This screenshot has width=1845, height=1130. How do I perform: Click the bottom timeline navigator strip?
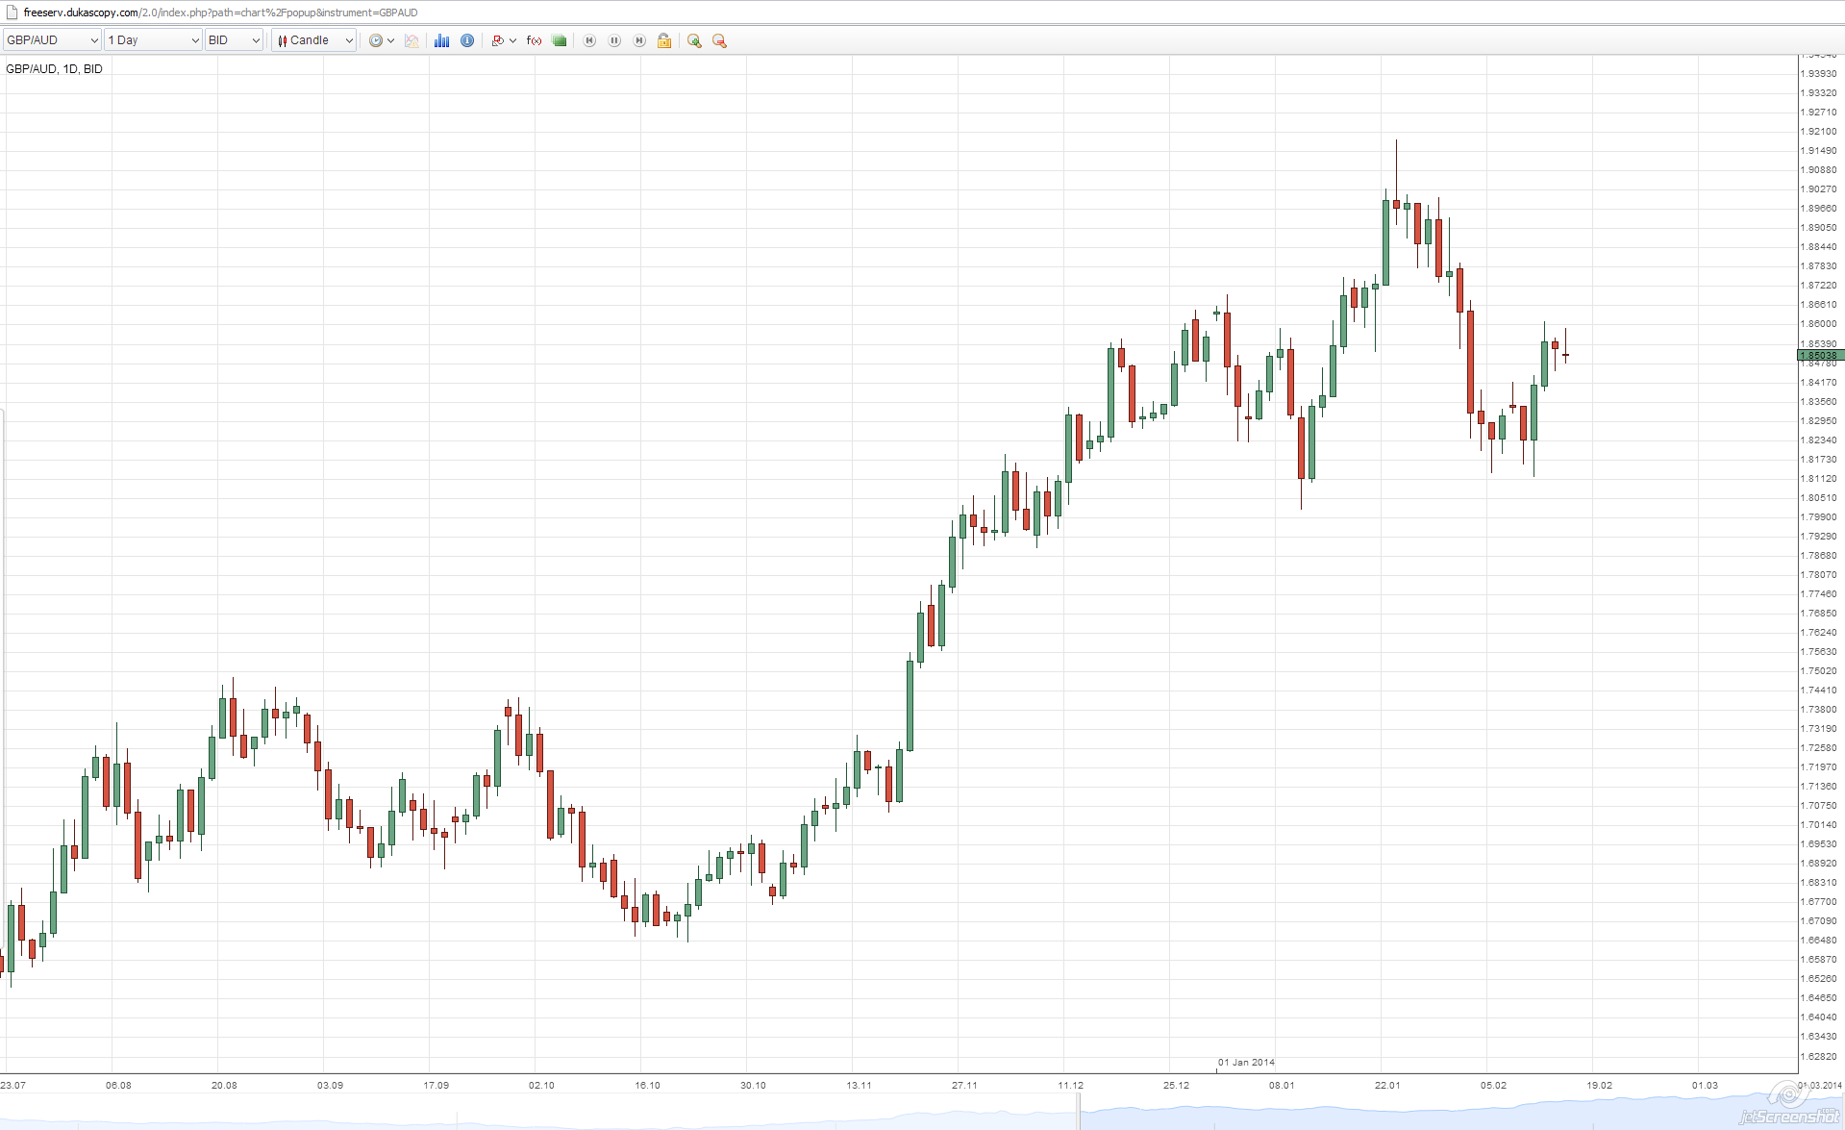(x=922, y=1112)
